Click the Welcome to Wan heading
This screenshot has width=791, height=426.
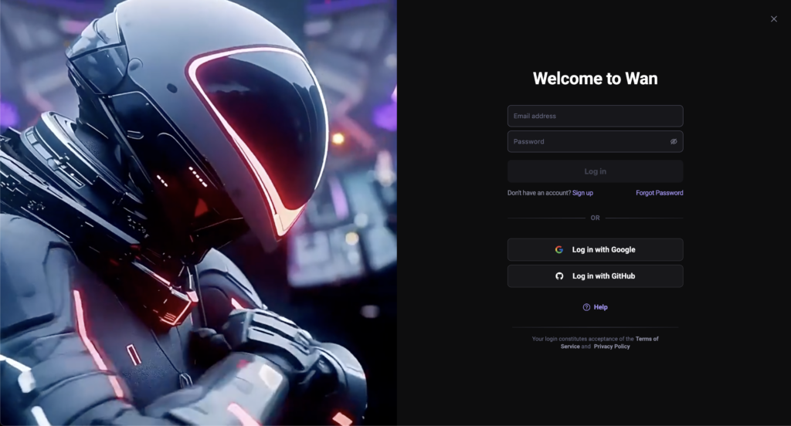(595, 79)
